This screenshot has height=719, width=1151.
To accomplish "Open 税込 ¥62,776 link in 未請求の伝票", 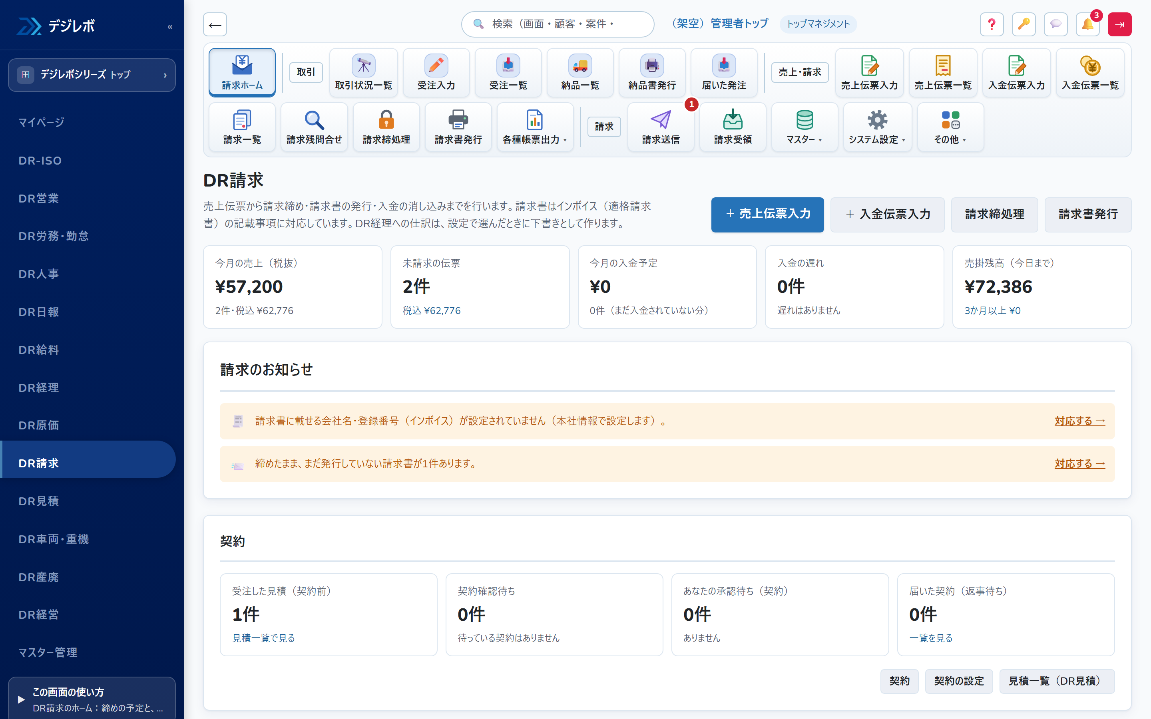I will 431,310.
